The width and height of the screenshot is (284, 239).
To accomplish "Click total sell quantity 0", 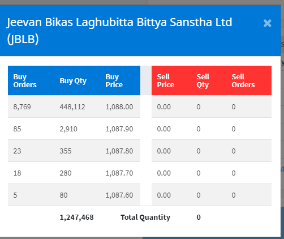I will click(x=199, y=217).
